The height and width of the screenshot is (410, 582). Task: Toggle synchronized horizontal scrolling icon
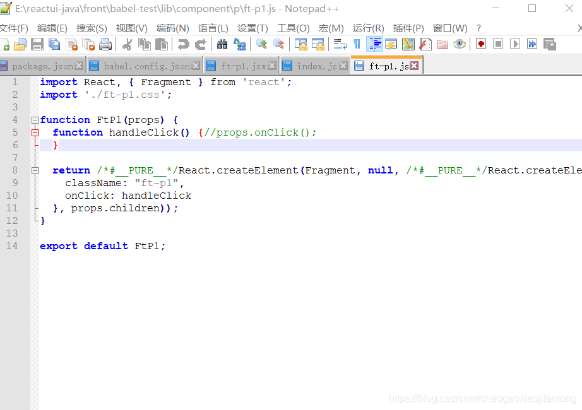pos(318,44)
